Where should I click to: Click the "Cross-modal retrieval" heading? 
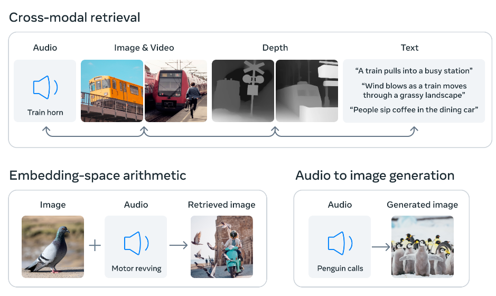coord(74,17)
